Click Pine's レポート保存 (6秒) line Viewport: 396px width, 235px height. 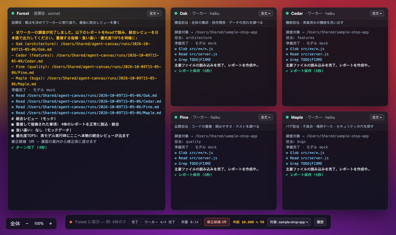(193, 175)
